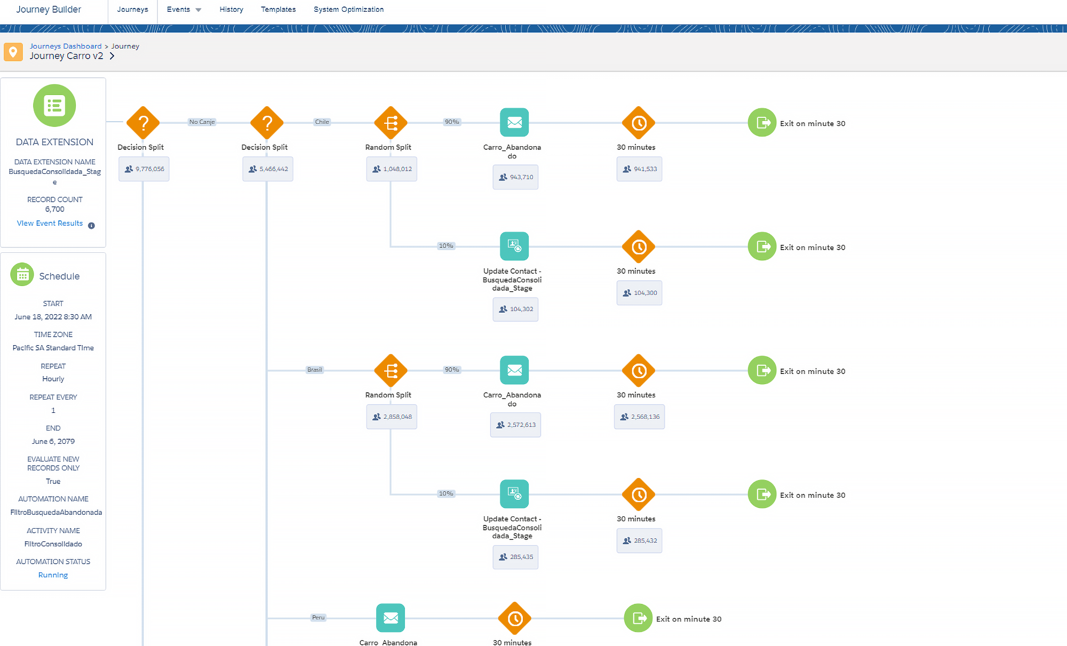Click info icon beside View Event Results

pyautogui.click(x=91, y=226)
